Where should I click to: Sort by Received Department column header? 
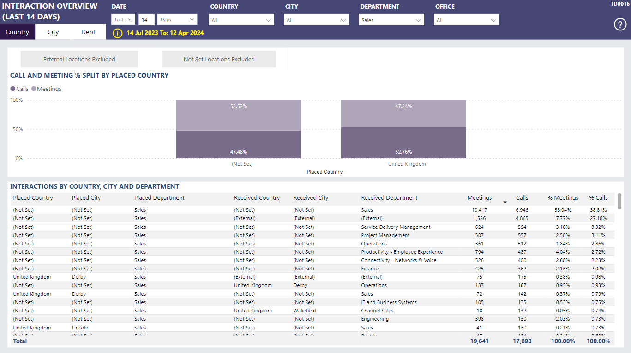click(x=389, y=197)
